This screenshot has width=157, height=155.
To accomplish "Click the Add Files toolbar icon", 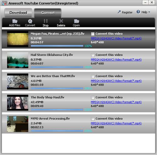I will tap(15, 21).
